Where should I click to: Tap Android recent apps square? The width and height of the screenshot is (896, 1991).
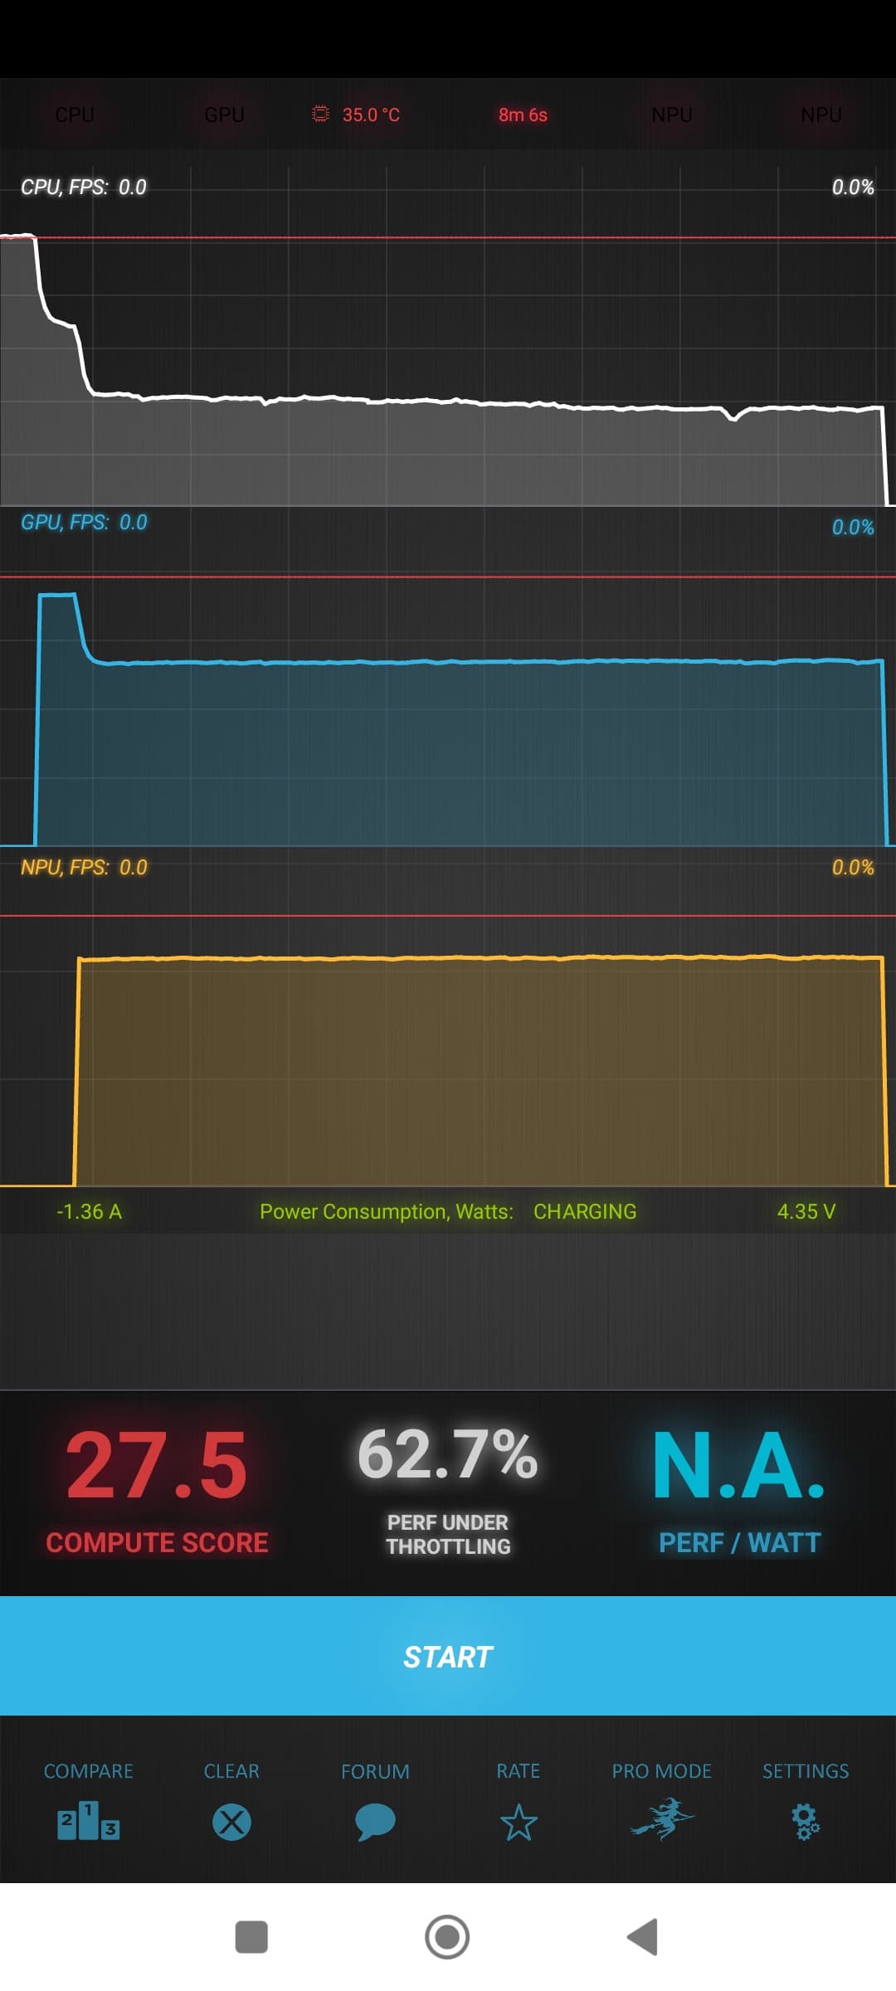251,1937
